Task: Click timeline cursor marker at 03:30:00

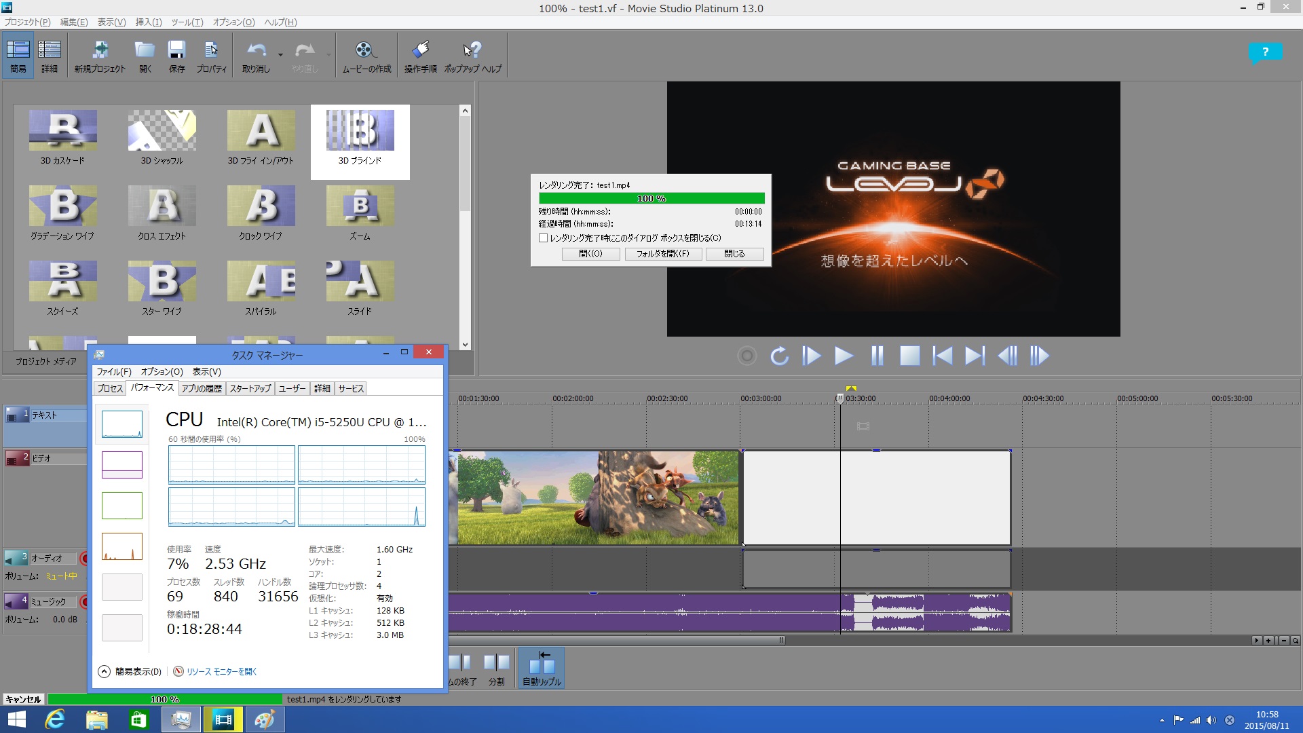Action: [840, 399]
